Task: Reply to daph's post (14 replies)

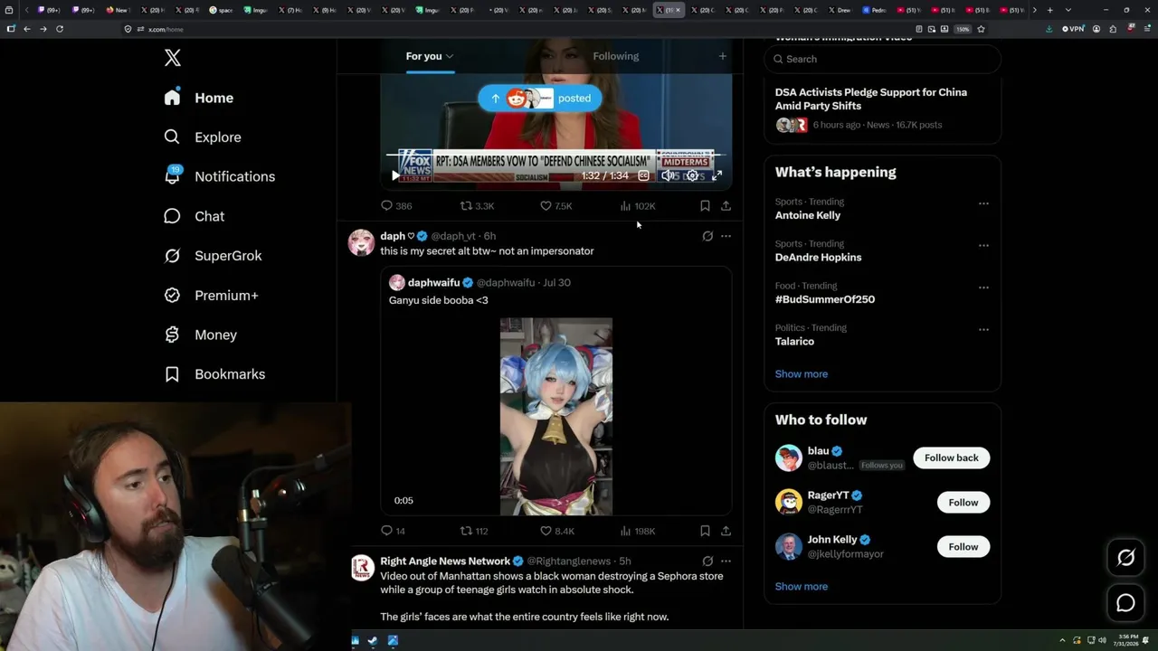Action: coord(394,532)
